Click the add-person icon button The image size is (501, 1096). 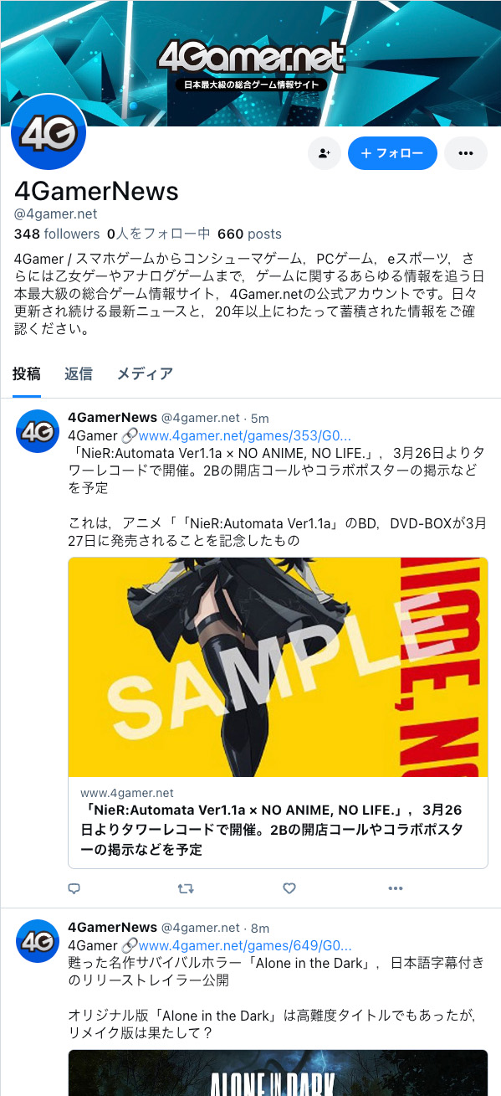pyautogui.click(x=324, y=153)
